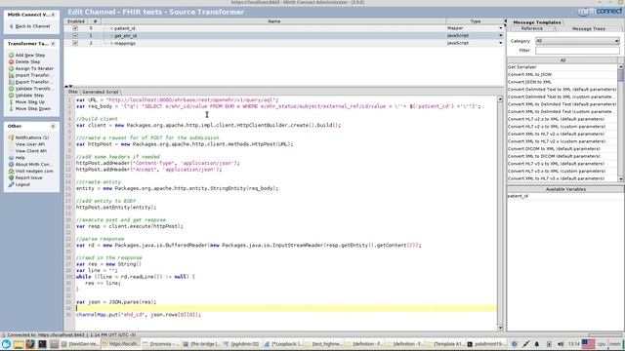625x351 pixels.
Task: Click the Validate Step link
Action: click(x=29, y=96)
